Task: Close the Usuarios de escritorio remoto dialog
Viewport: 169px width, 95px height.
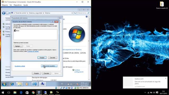Action: pyautogui.click(x=56, y=22)
